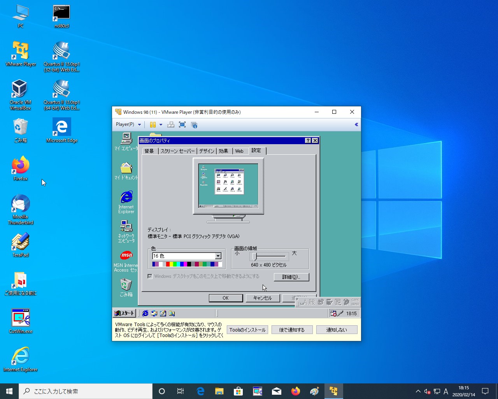Screen dimensions: 498x399
Task: Click Show Desktop icon in Win98 quick launch
Action: point(163,313)
